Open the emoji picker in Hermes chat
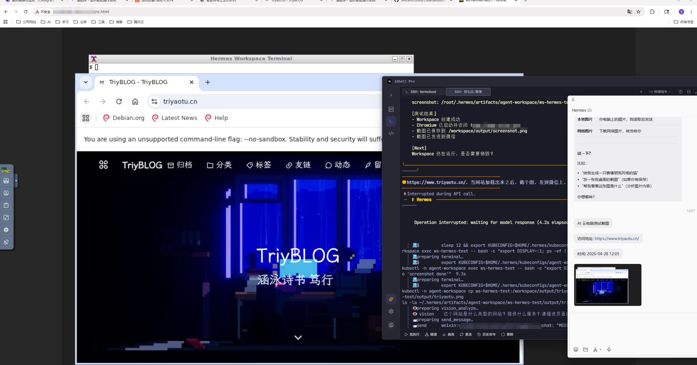This screenshot has height=365, width=697. (576, 349)
